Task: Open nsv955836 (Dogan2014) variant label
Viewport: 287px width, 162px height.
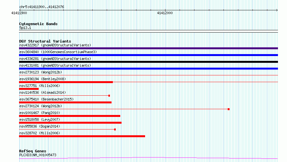Action: pyautogui.click(x=40, y=126)
